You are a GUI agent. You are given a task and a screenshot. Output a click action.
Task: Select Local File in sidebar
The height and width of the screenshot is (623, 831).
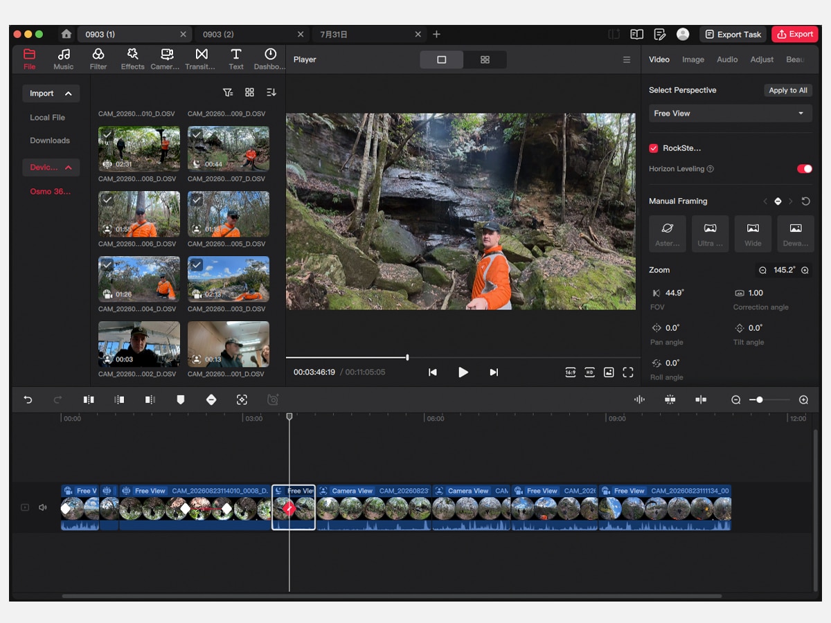coord(47,118)
